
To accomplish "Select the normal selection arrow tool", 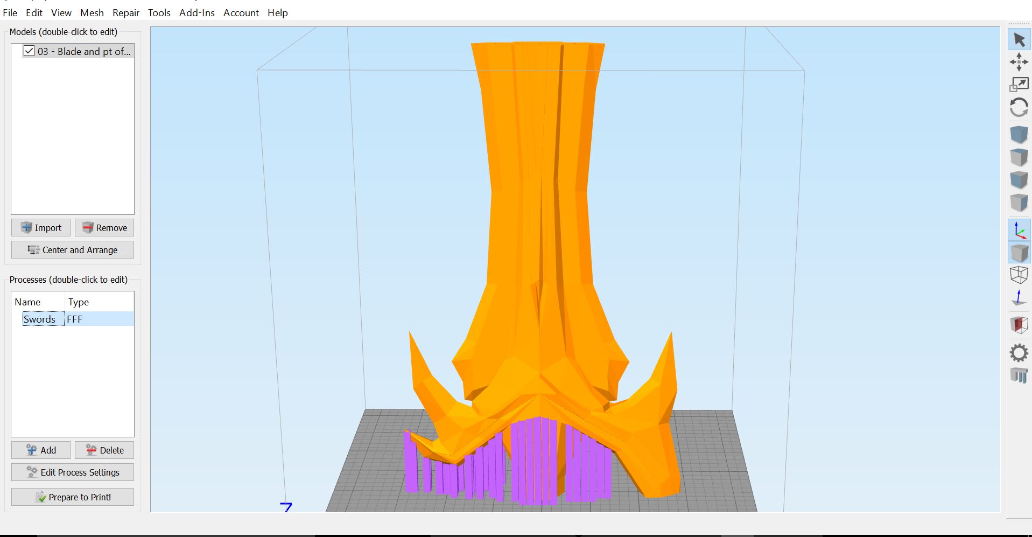I will pos(1019,39).
